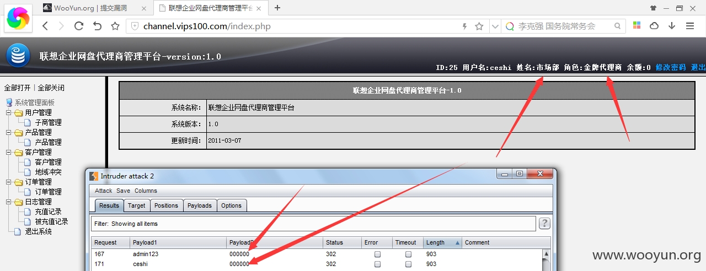Open filter help question mark button
The image size is (706, 271).
[544, 223]
